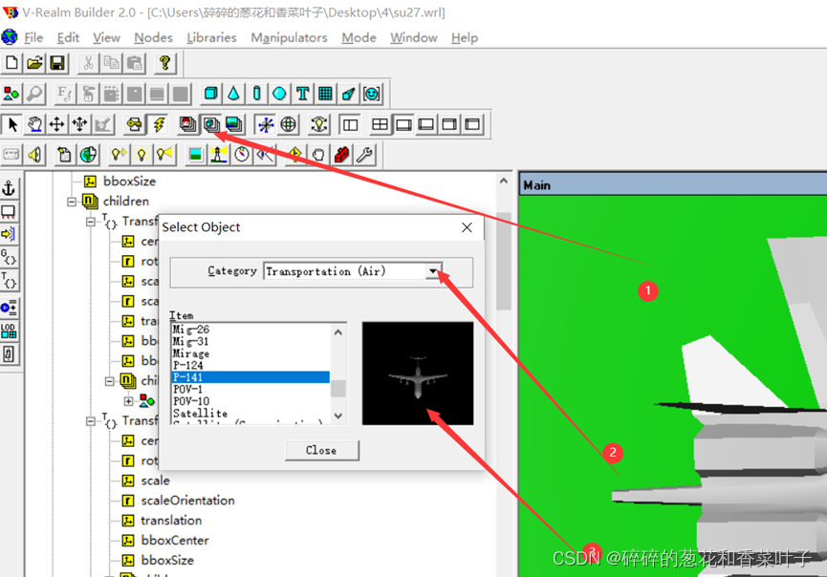
Task: Open the Object library icon
Action: (x=211, y=124)
